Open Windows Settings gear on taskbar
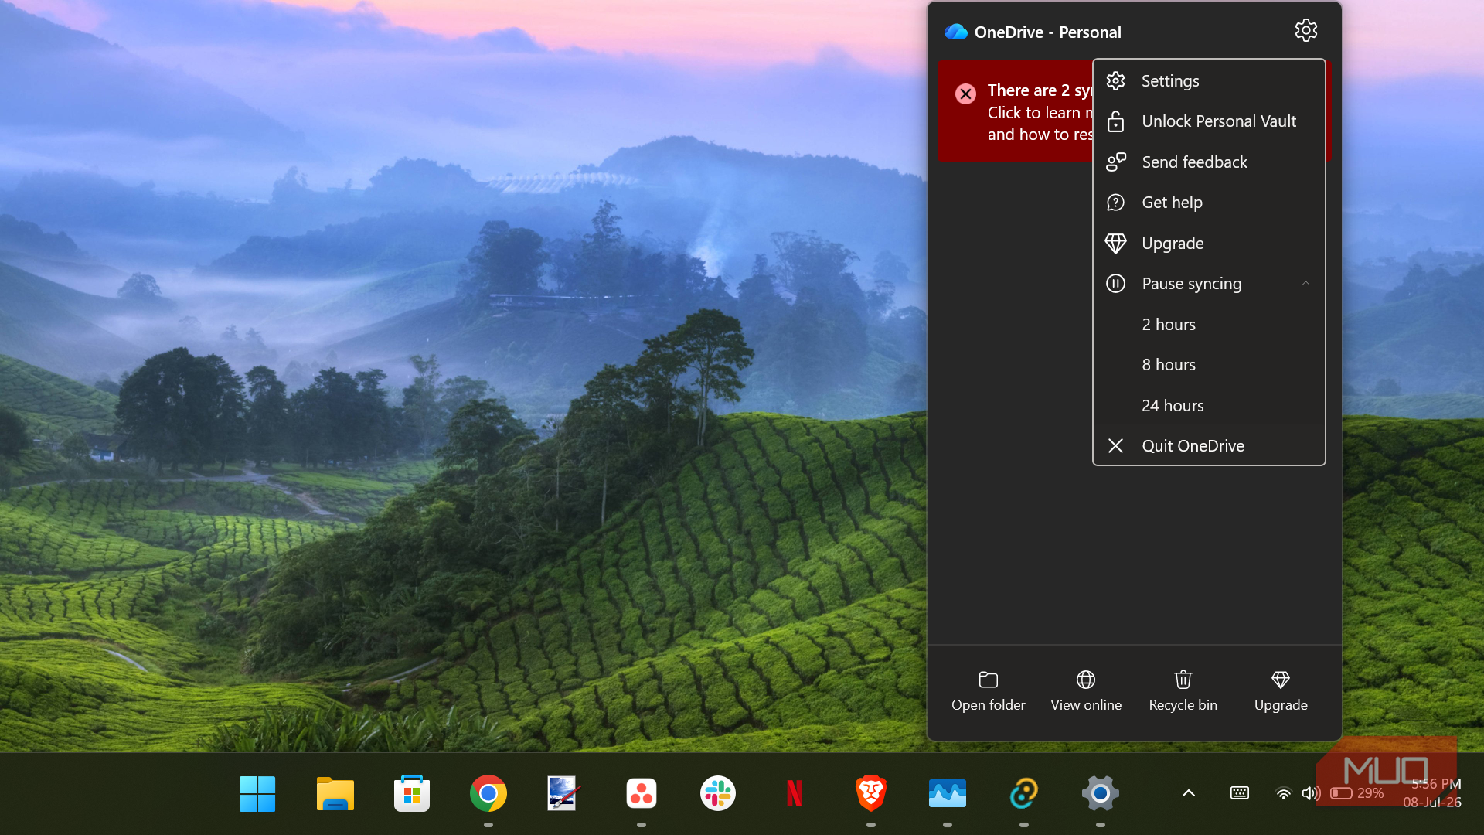 1101,793
